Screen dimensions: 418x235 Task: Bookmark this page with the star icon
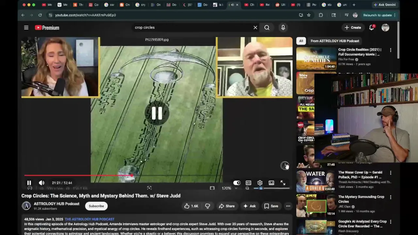tap(309, 15)
